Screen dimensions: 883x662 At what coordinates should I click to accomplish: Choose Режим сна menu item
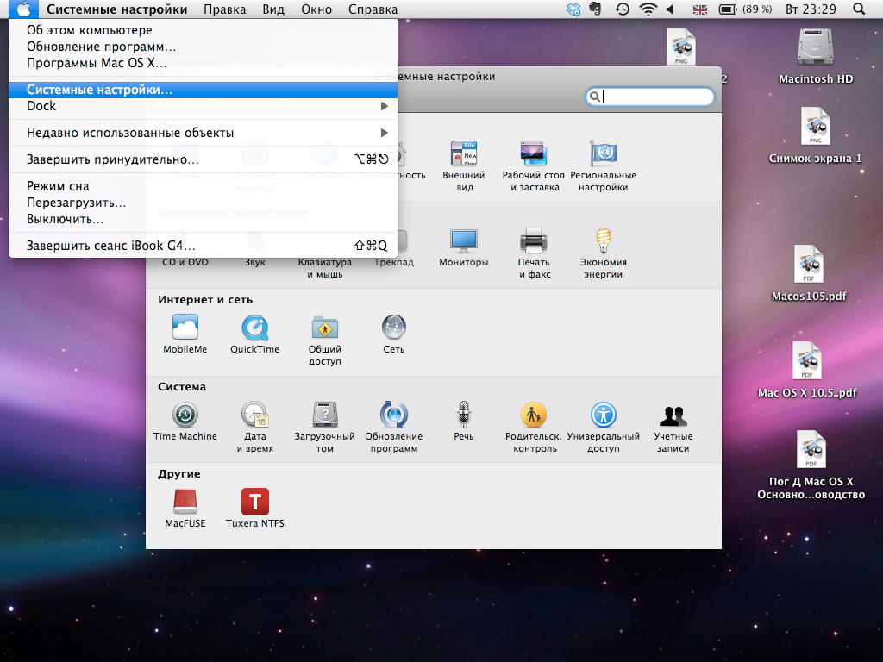[x=204, y=186]
